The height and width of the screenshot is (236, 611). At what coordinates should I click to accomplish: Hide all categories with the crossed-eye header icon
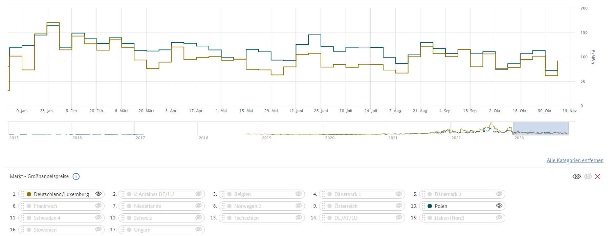coord(588,176)
